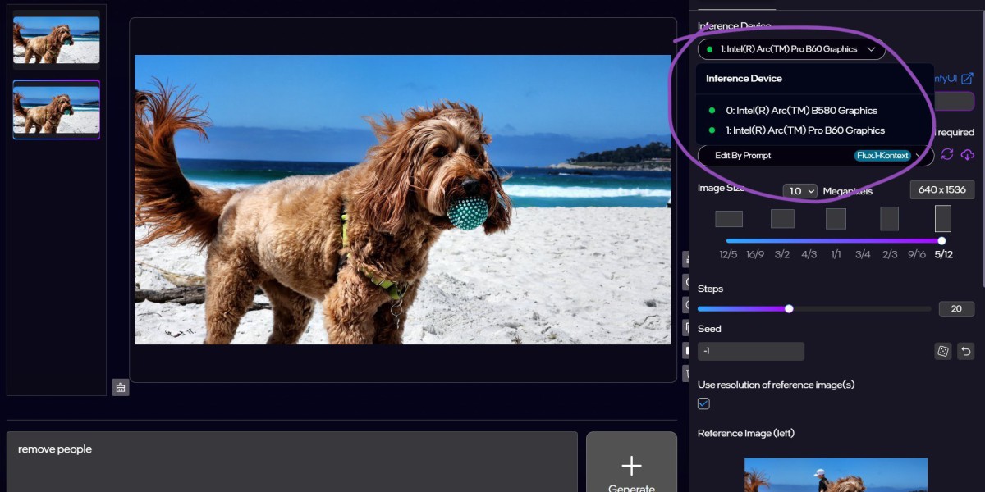Expand the Edit By Prompt workflow dropdown
Image resolution: width=985 pixels, height=492 pixels.
click(918, 156)
